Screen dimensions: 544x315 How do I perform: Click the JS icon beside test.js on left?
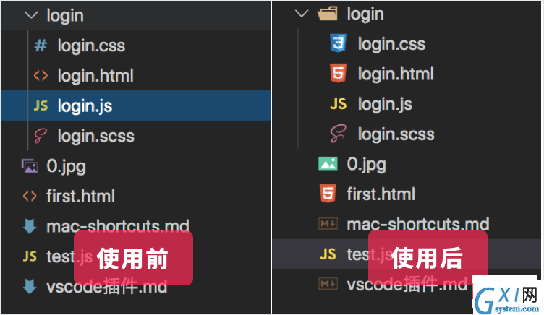coord(30,256)
